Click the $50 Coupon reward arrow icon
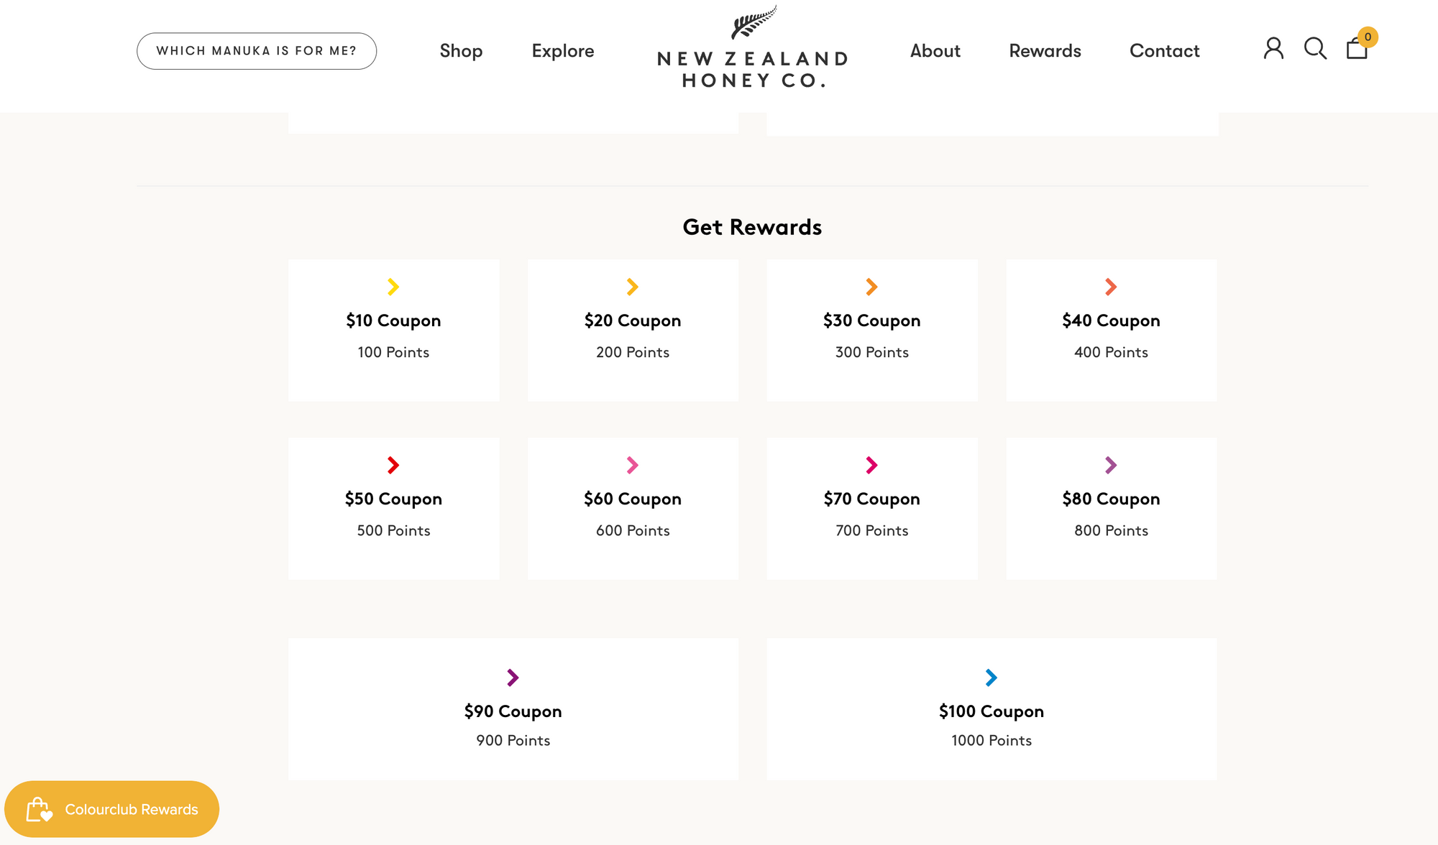 click(x=393, y=465)
